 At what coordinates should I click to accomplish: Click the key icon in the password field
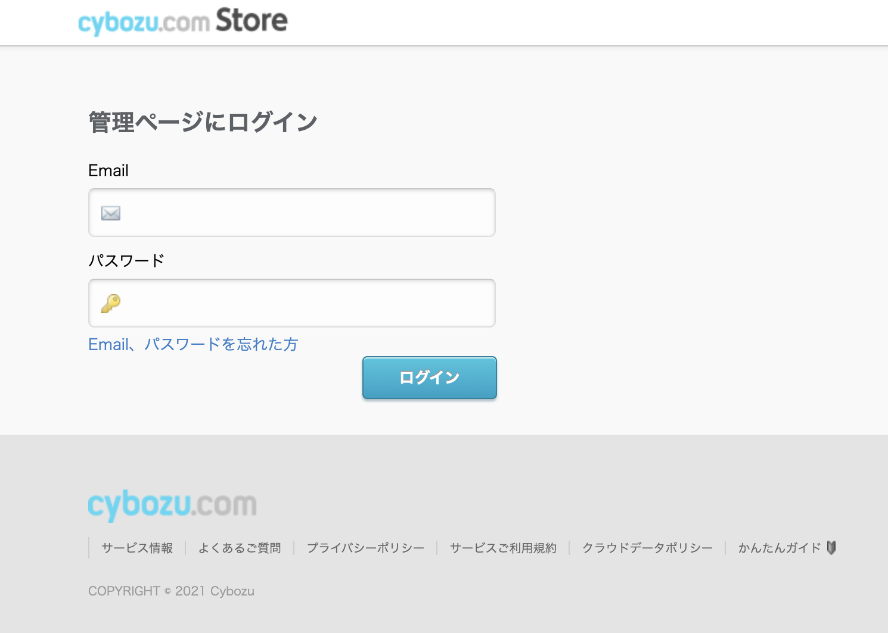coord(111,304)
